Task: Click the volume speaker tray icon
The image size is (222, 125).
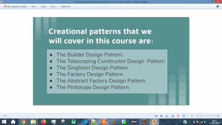Action: [x=205, y=122]
